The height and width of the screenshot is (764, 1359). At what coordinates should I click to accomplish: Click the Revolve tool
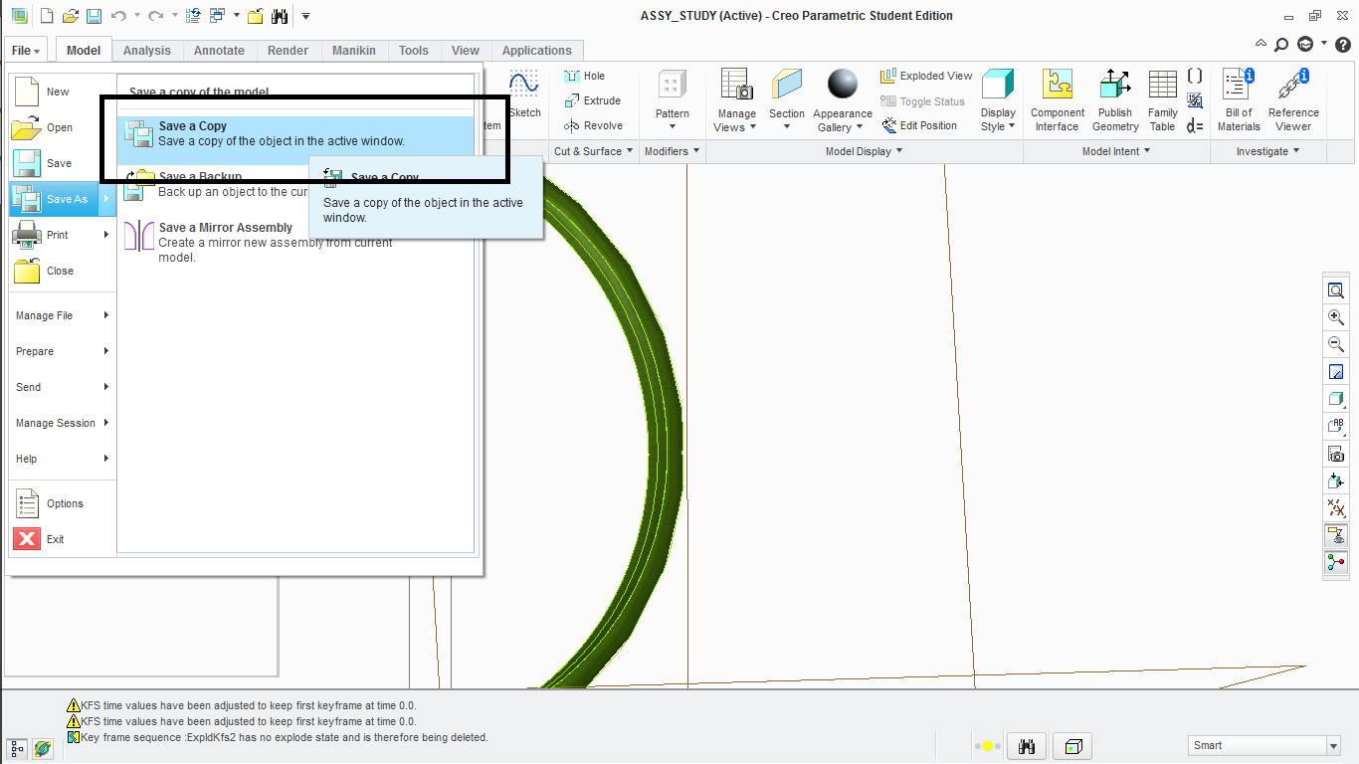coord(593,125)
